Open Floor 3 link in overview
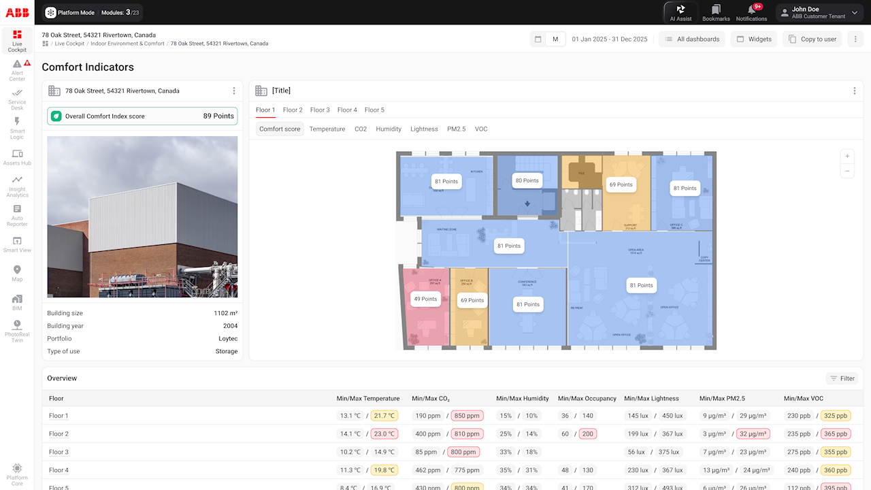 59,452
